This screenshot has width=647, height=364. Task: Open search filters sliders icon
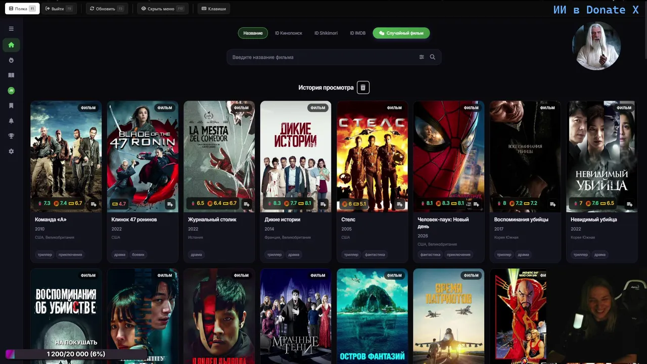tap(422, 57)
